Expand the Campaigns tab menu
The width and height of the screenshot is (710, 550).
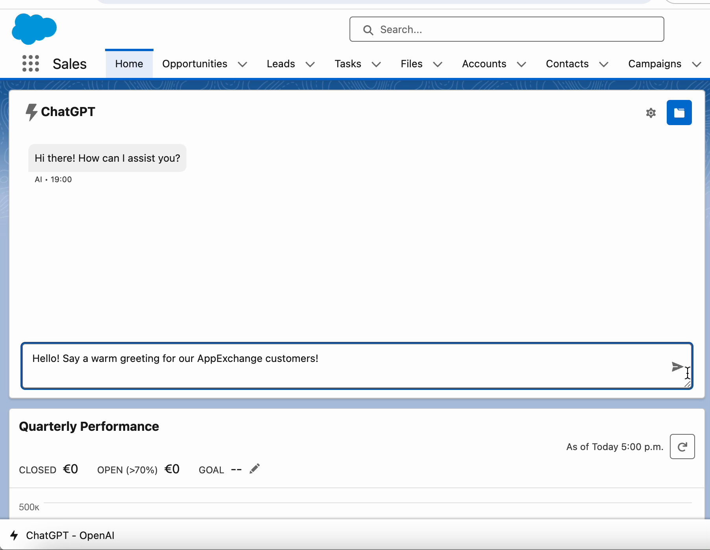[697, 64]
